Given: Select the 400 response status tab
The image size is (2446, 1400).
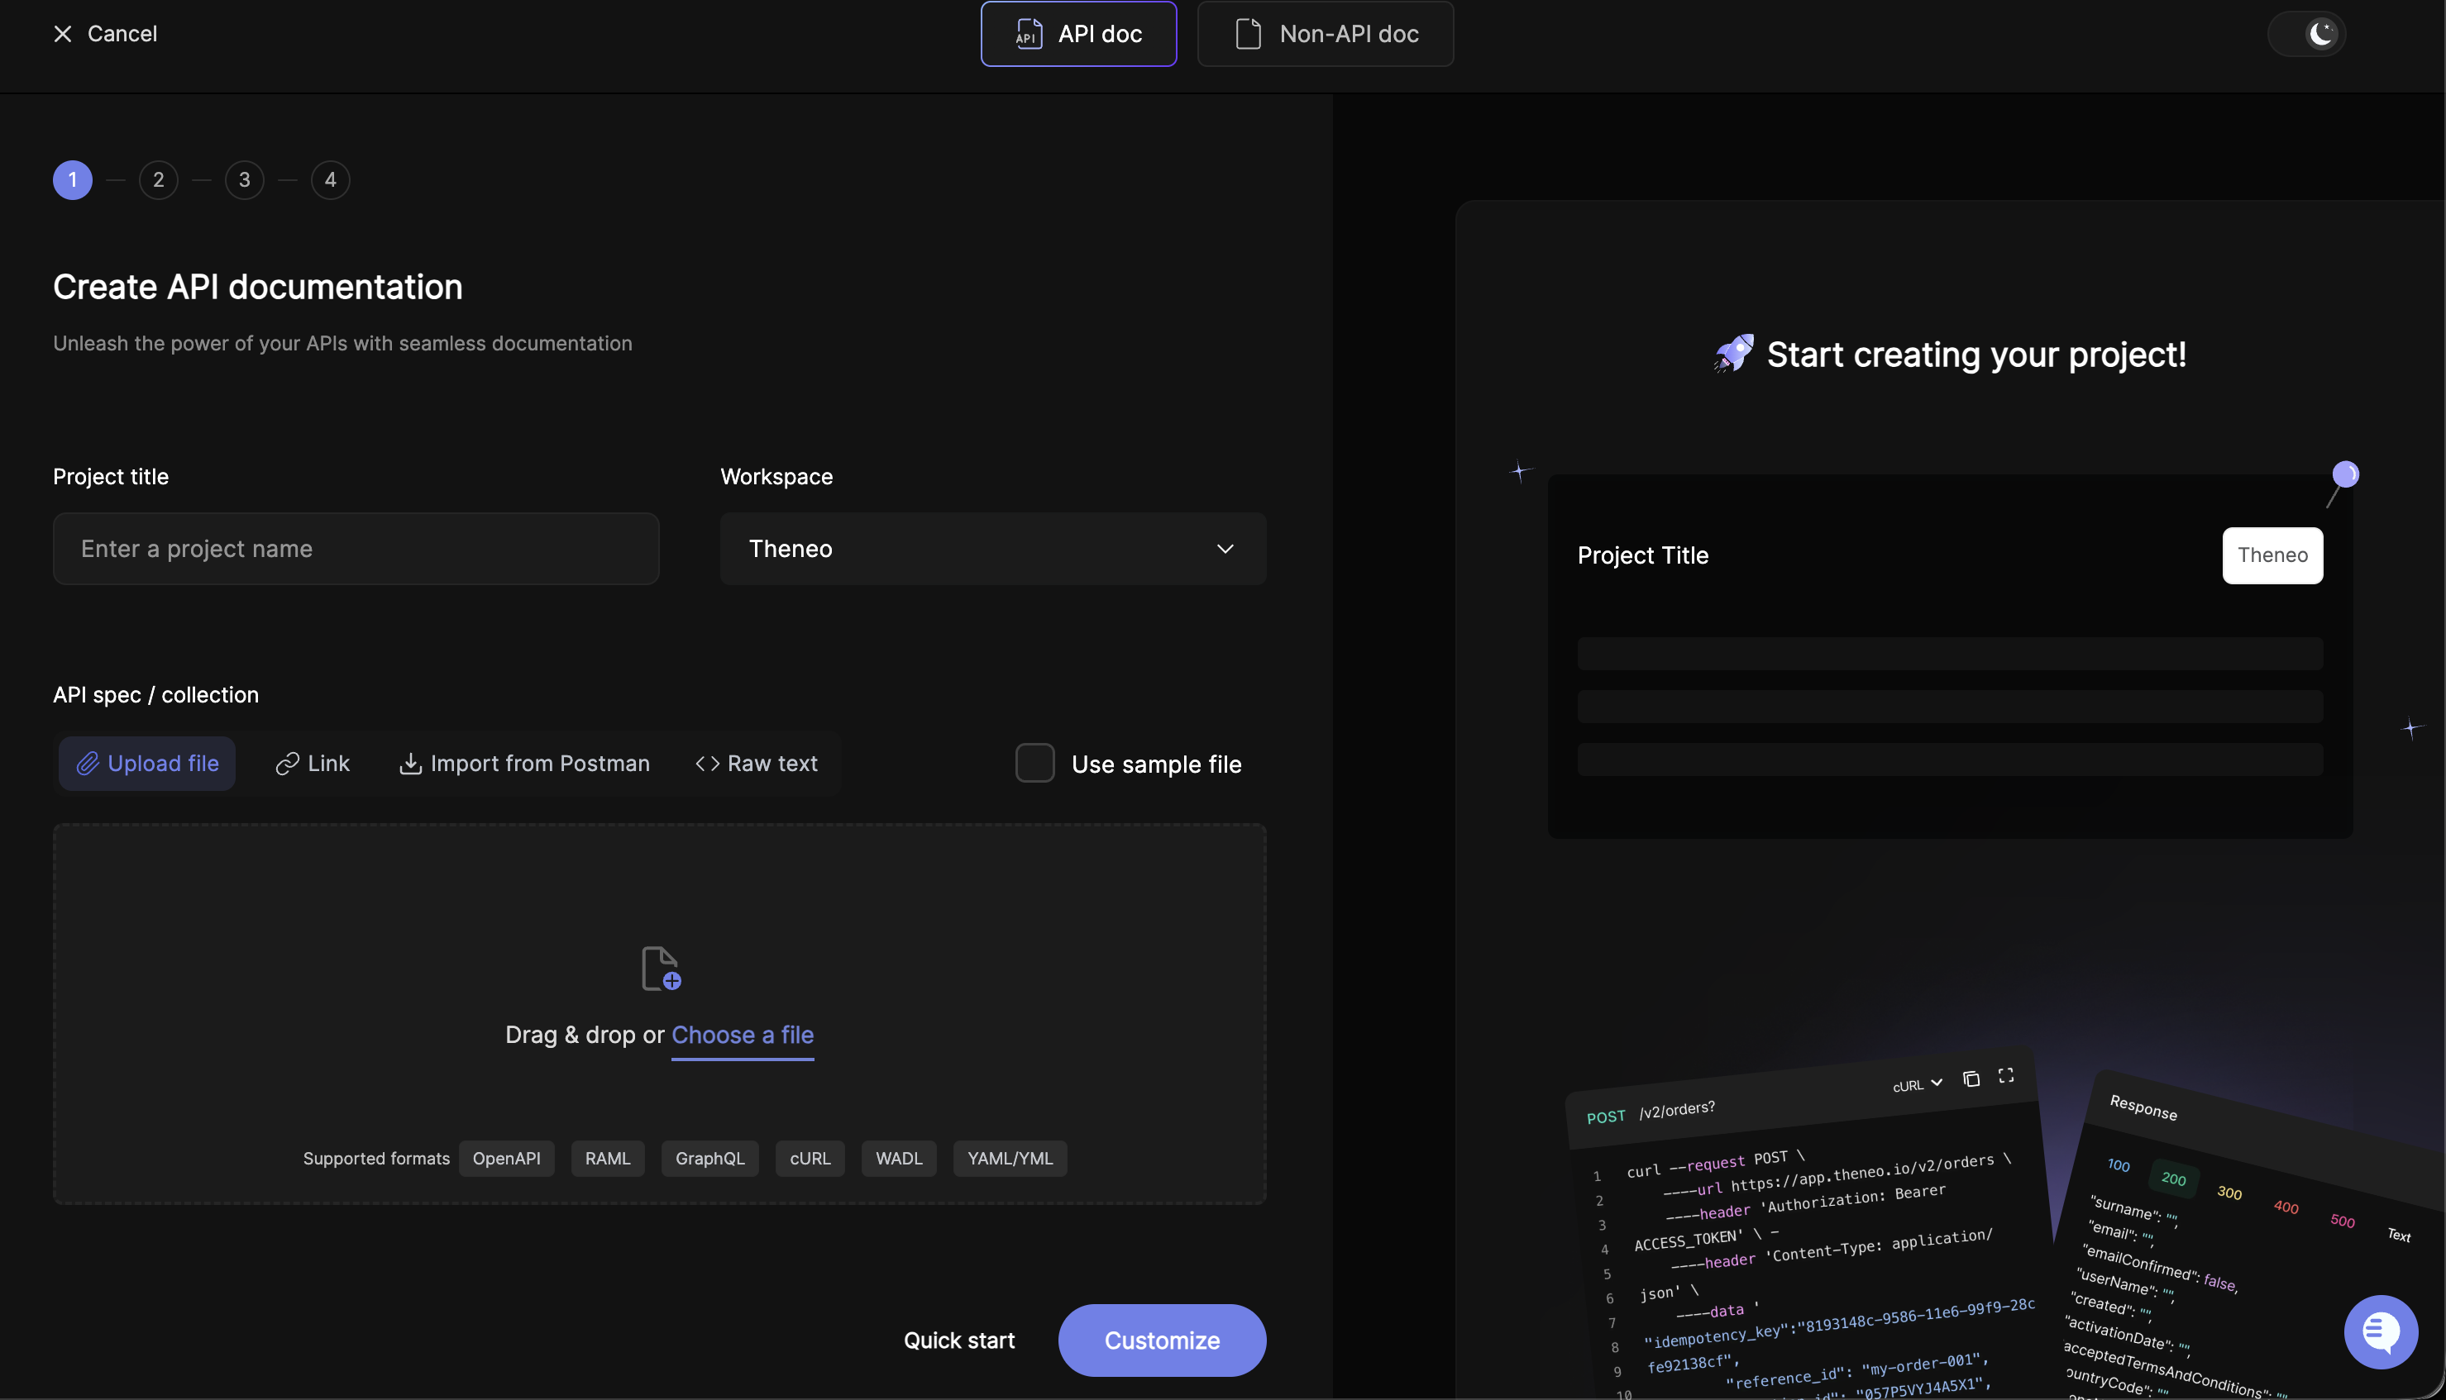Looking at the screenshot, I should tap(2286, 1207).
